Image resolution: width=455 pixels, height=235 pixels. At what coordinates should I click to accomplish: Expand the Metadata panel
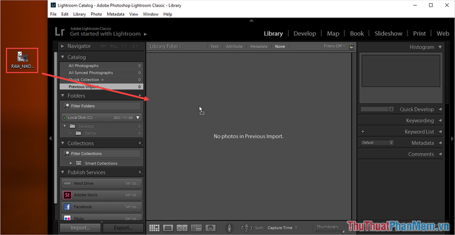pyautogui.click(x=440, y=143)
